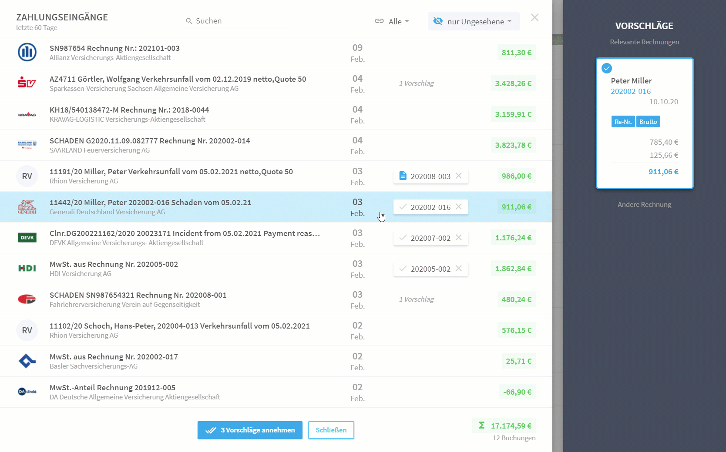Remove the 202007-002 suggestion chip

(x=459, y=238)
